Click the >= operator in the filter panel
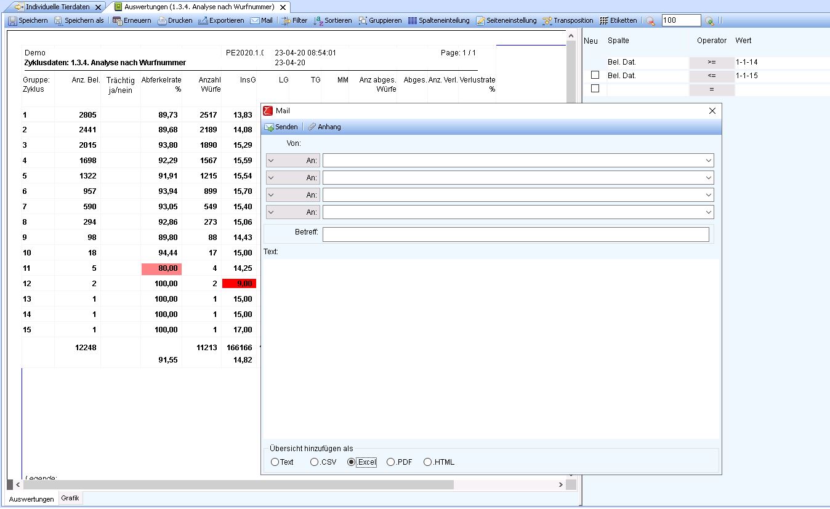 [x=712, y=62]
